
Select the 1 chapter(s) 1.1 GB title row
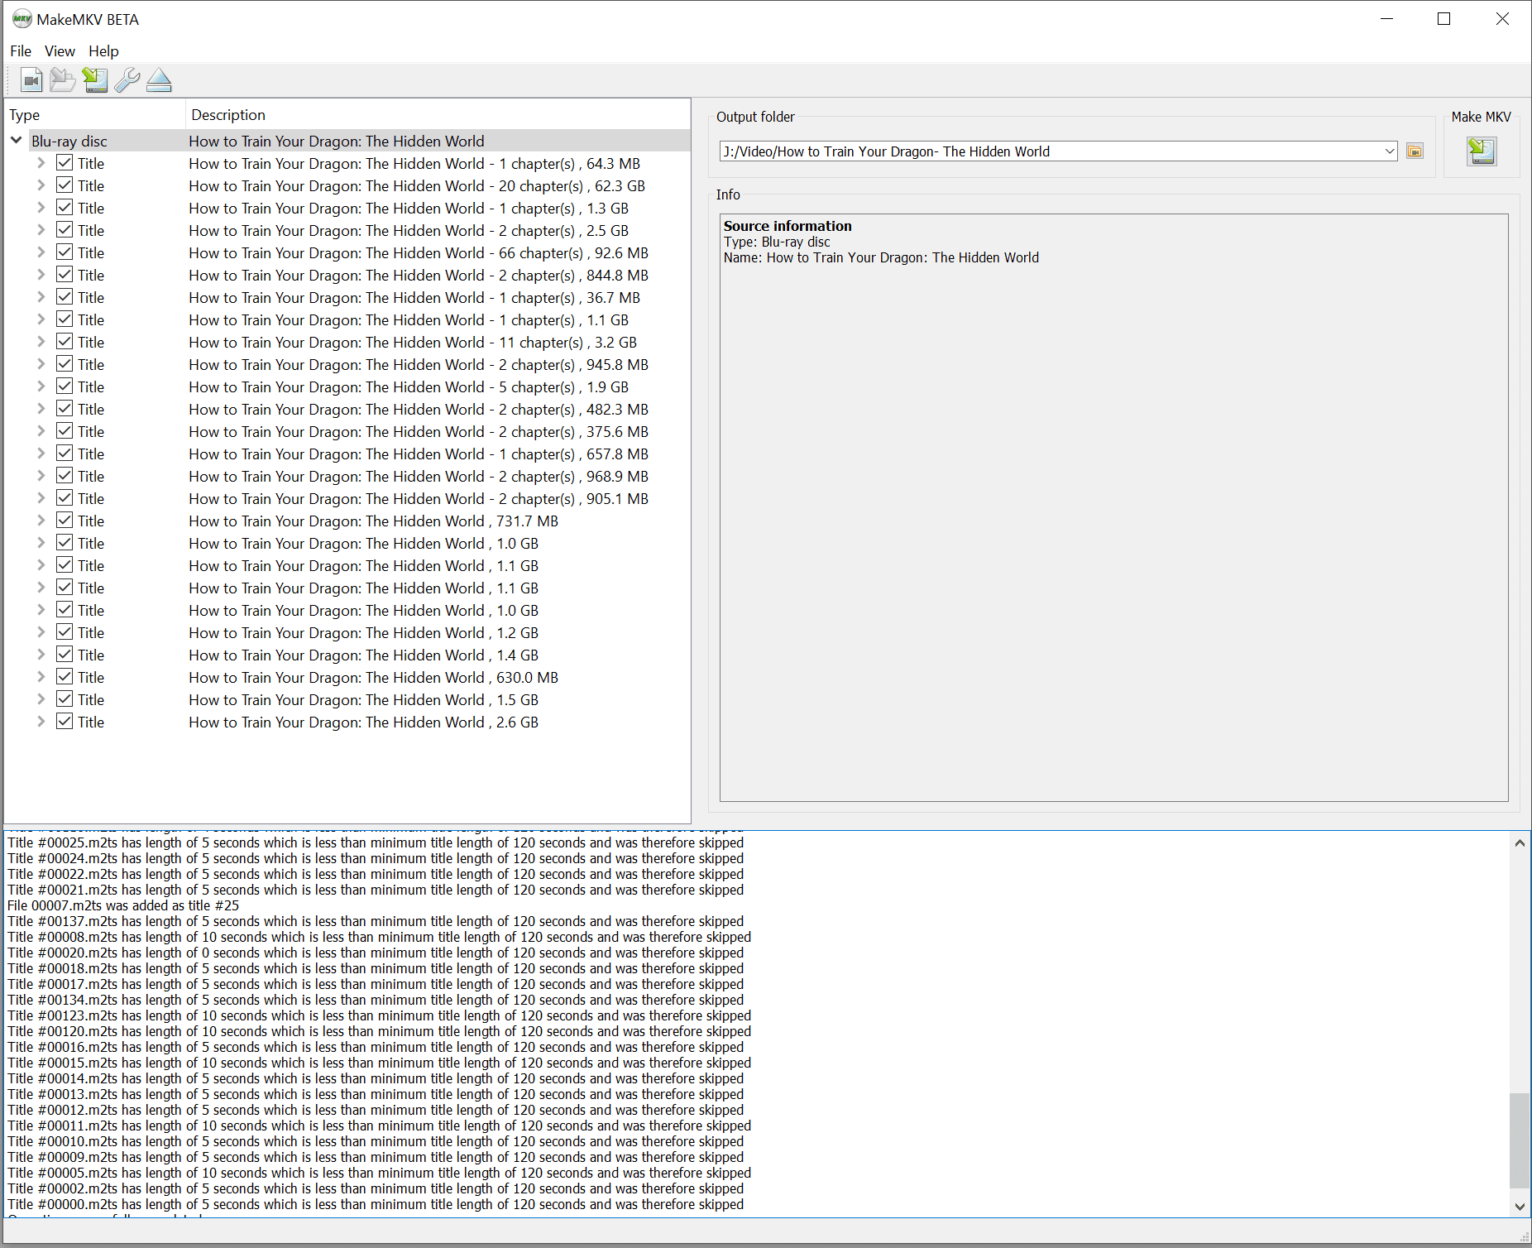(347, 319)
